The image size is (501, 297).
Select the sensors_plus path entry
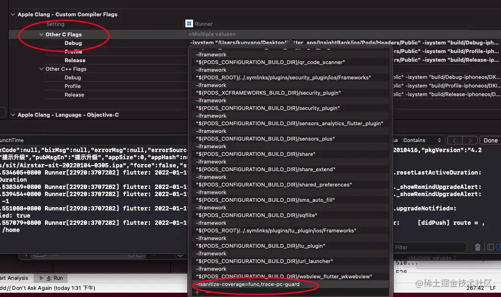pyautogui.click(x=265, y=139)
